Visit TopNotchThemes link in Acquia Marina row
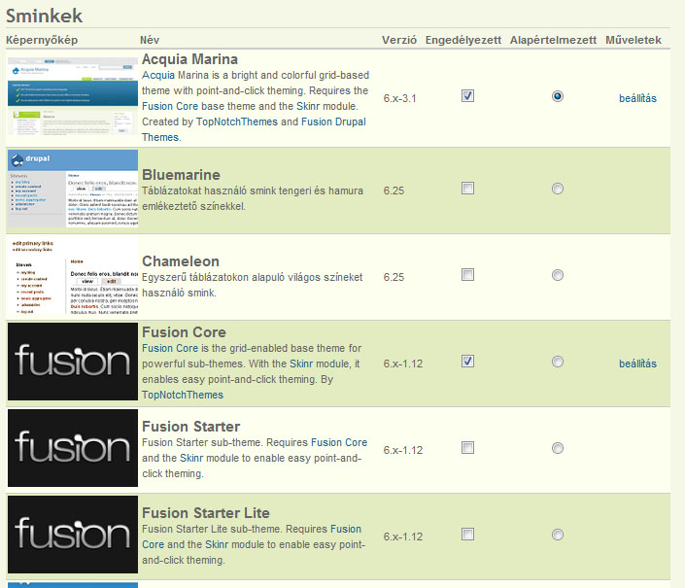 pyautogui.click(x=237, y=121)
